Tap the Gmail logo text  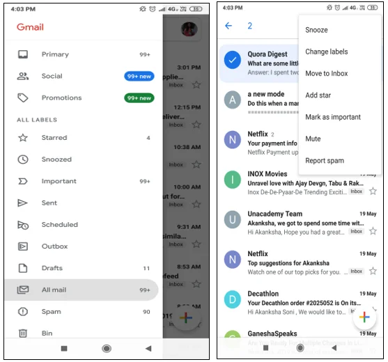coord(30,27)
